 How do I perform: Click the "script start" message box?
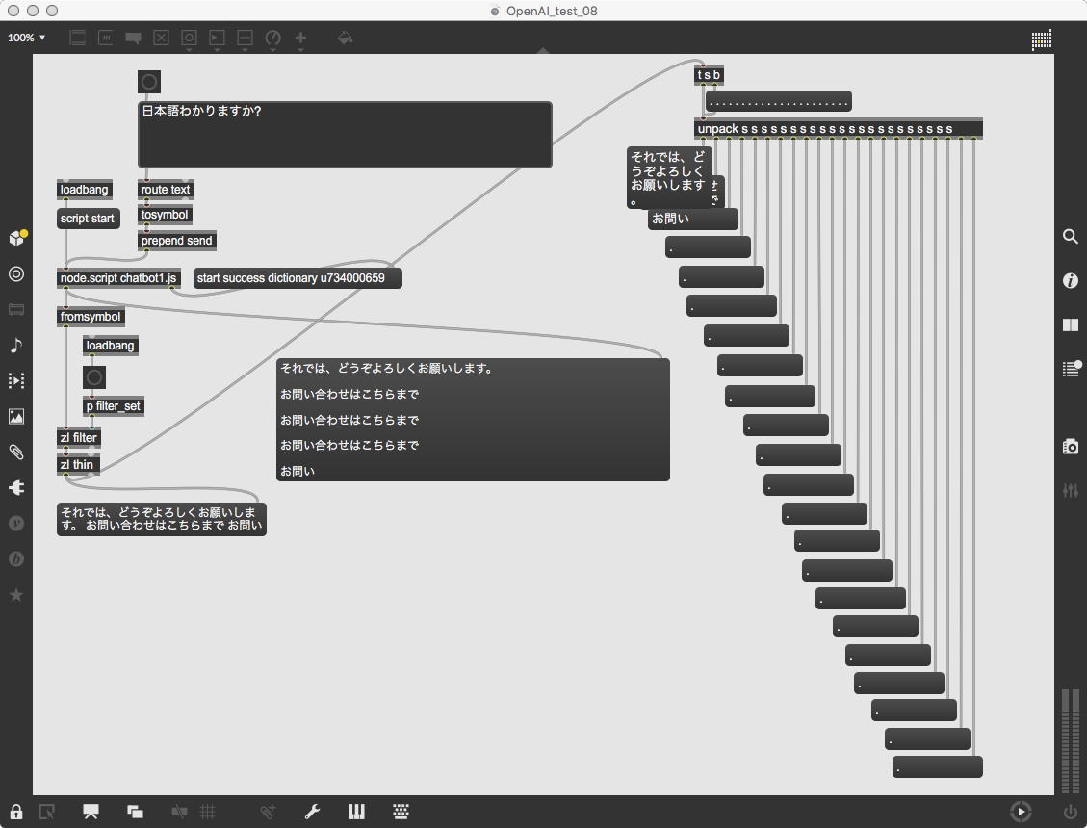88,219
